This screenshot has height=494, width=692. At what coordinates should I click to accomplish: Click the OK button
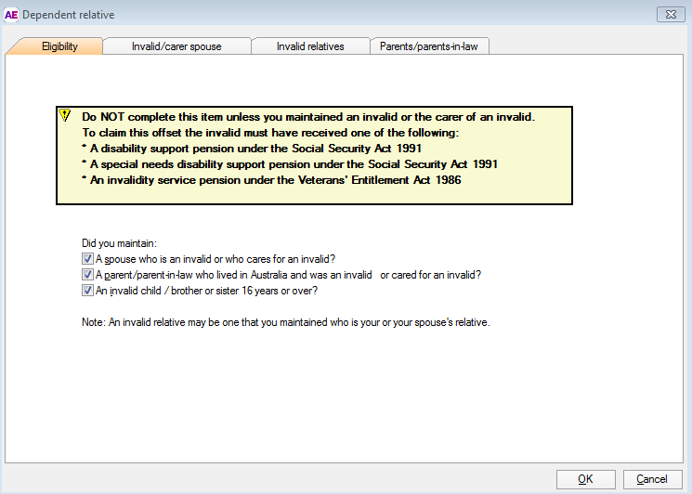click(585, 479)
